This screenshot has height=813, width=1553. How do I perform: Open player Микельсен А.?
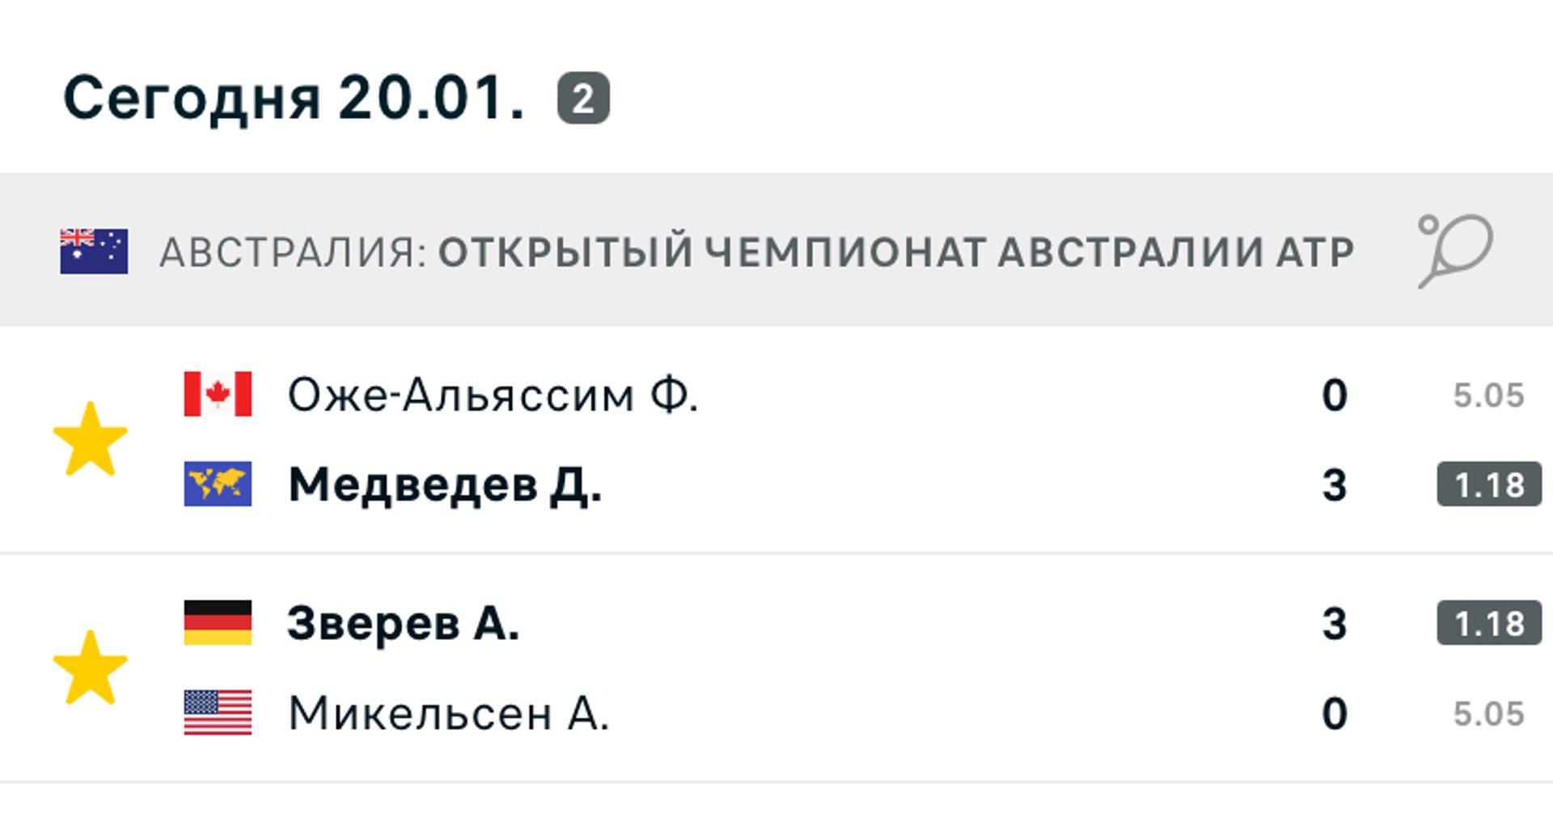point(448,714)
